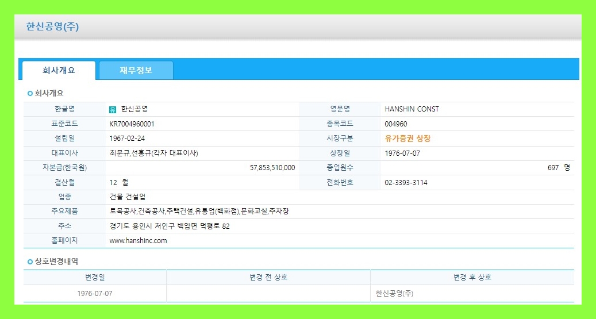
Task: Click the 상장일 field label
Action: (x=340, y=153)
